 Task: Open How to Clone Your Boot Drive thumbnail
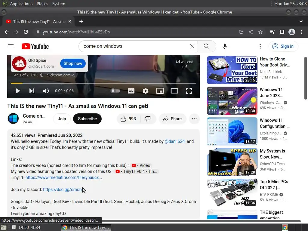pyautogui.click(x=232, y=70)
